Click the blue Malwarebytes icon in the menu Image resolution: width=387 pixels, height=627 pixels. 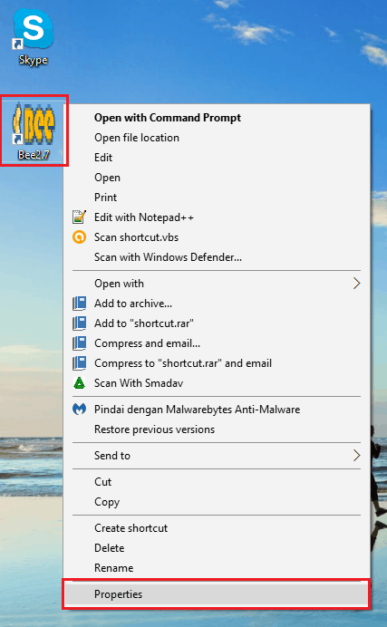click(x=79, y=409)
